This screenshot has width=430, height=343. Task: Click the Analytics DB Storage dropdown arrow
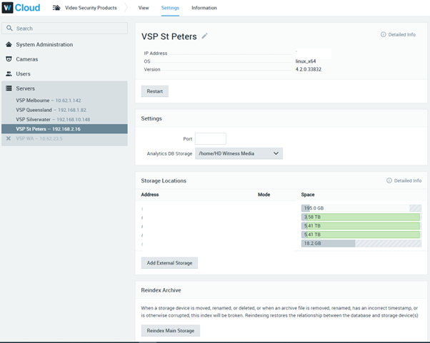[x=276, y=153]
